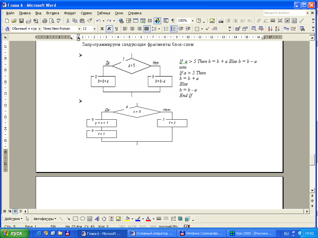Toggle justified alignment

[147, 29]
